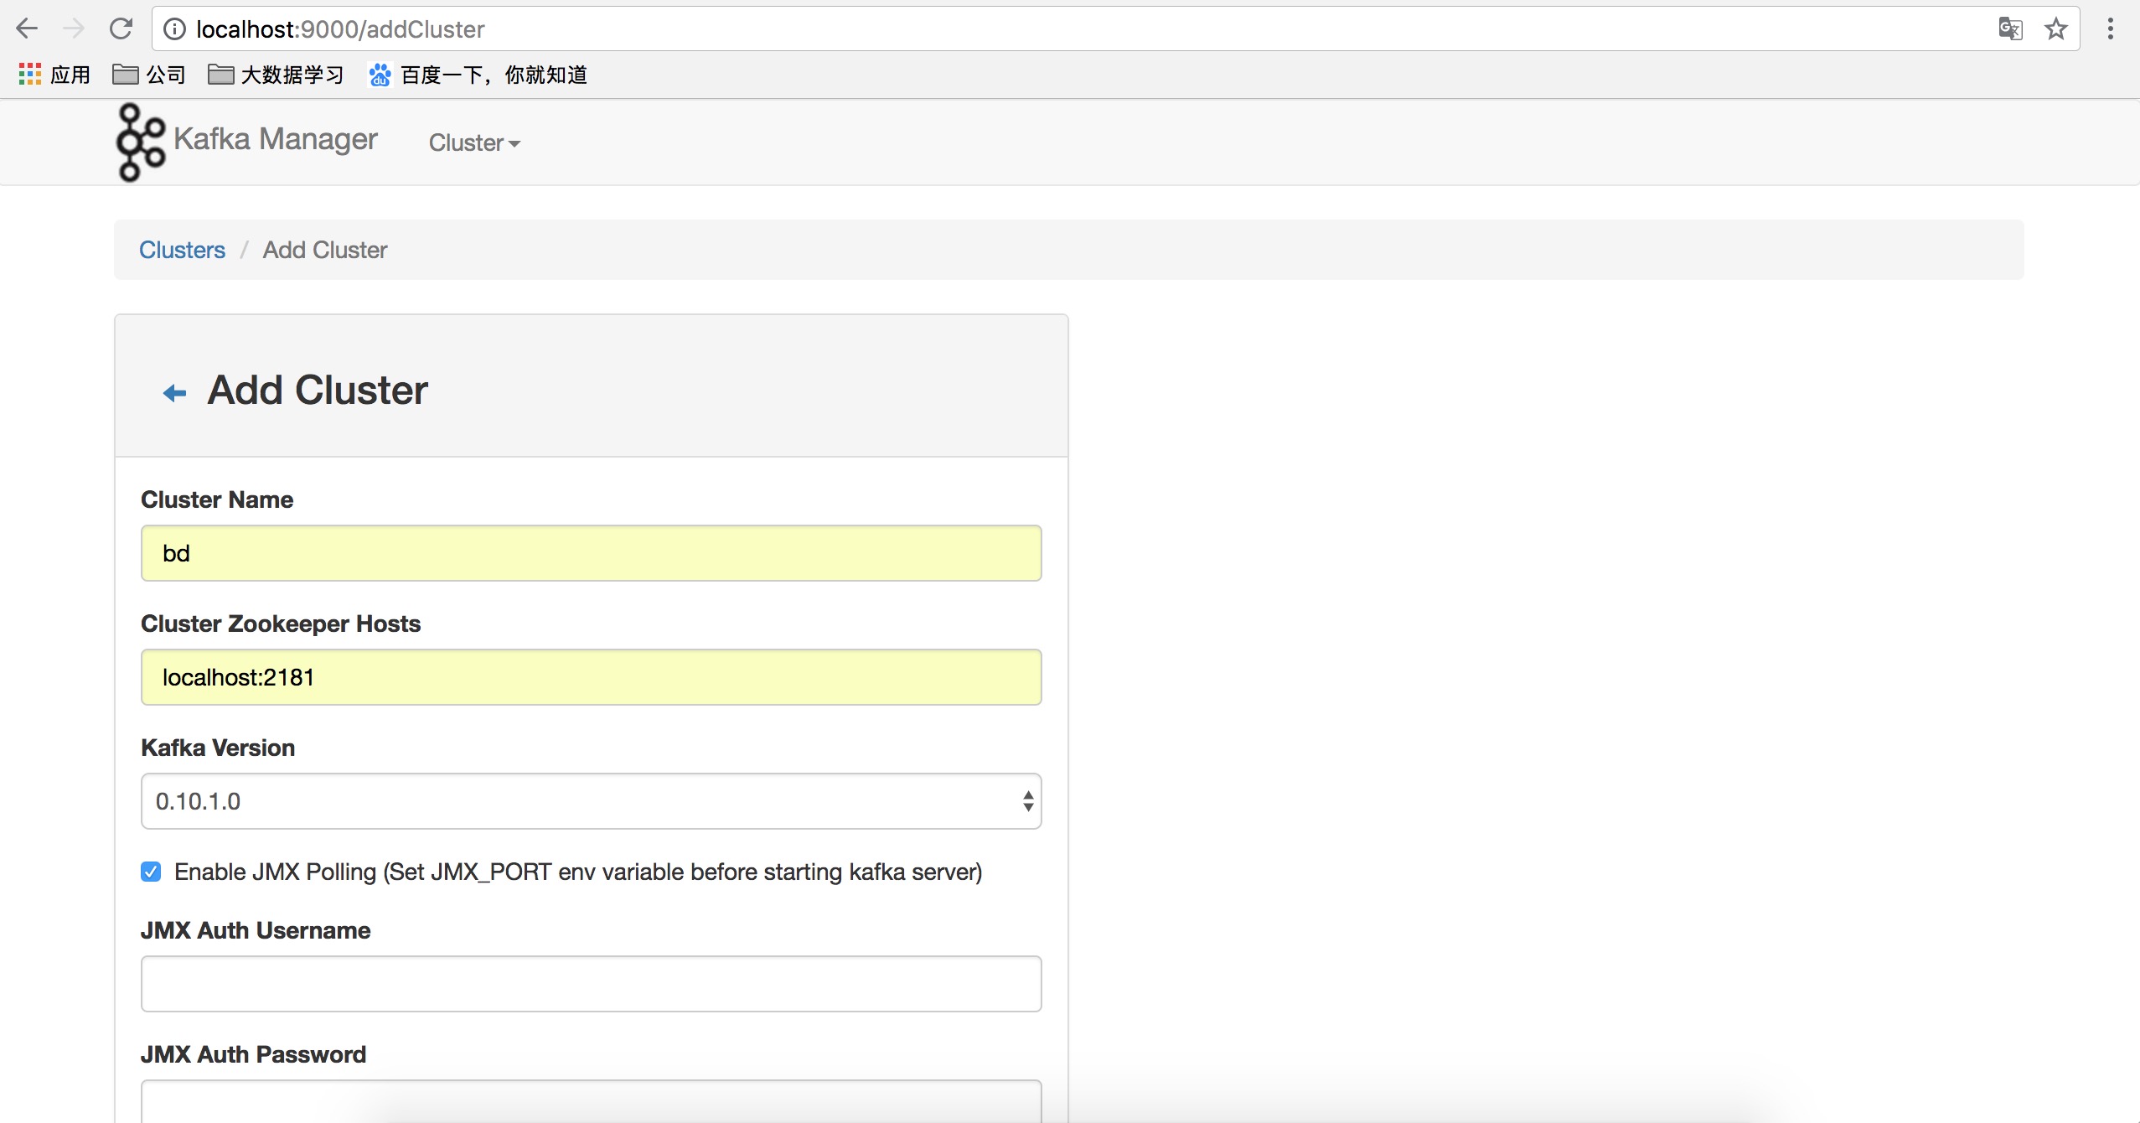The width and height of the screenshot is (2140, 1123).
Task: Click the browser back arrow
Action: point(27,29)
